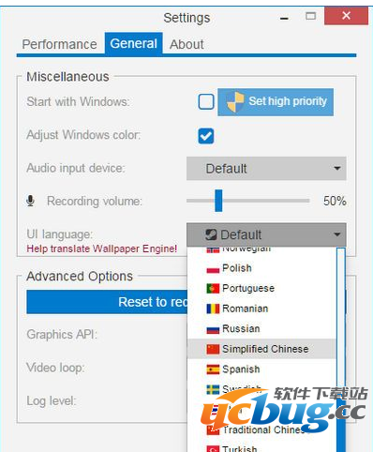The image size is (373, 452).
Task: Click the Spain flag icon
Action: tap(213, 369)
